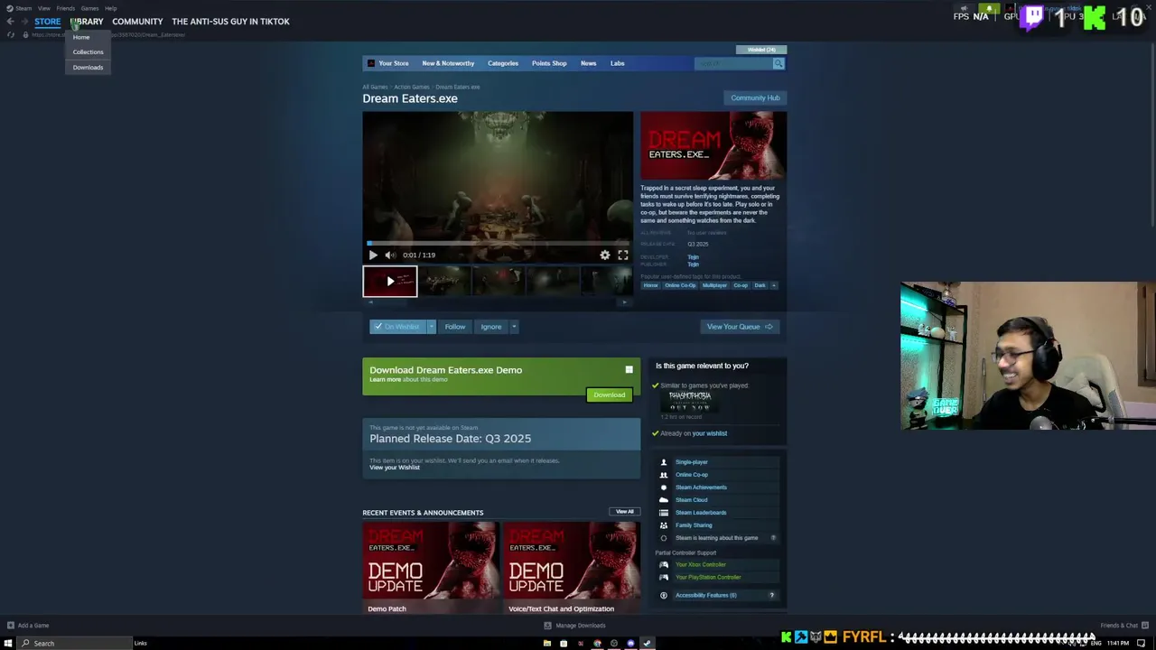1156x650 pixels.
Task: Move thumbnail strip right with the arrow
Action: (x=625, y=302)
